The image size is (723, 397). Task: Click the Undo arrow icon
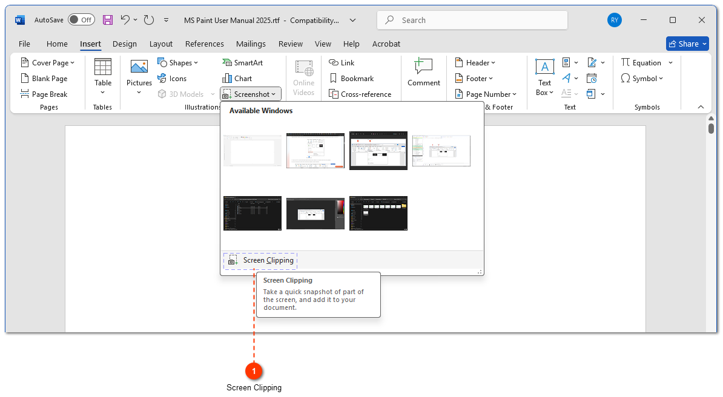(125, 20)
